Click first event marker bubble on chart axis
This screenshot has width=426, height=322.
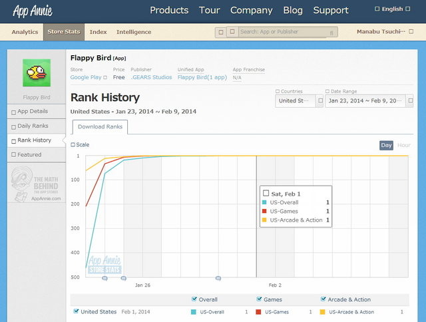click(x=105, y=278)
